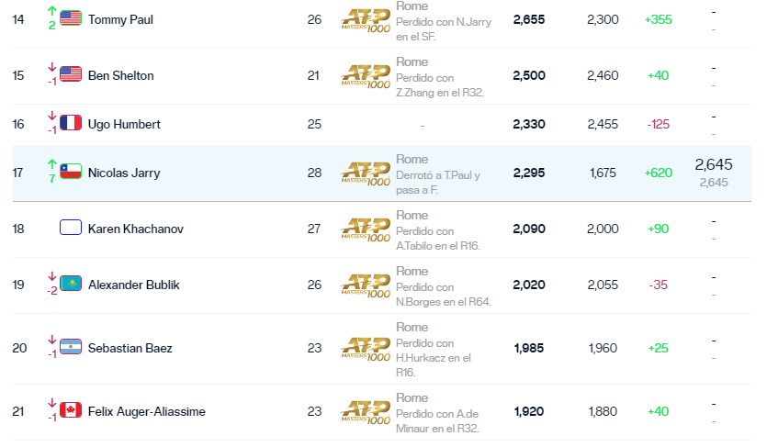The image size is (767, 447).
Task: Click the Kazakhstan flag next to Alexander Bublik
Action: 71,284
